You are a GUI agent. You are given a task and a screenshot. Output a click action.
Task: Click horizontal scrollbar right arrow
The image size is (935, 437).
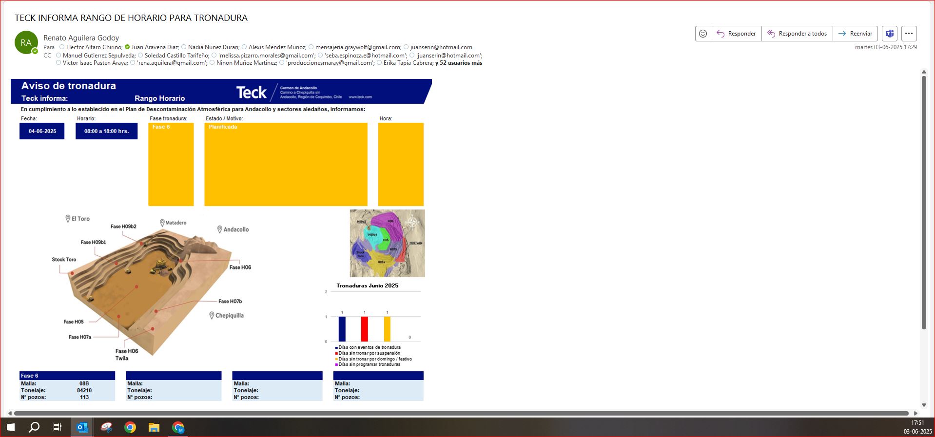click(x=915, y=413)
